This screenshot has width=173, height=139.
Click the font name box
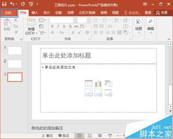[x=61, y=20]
